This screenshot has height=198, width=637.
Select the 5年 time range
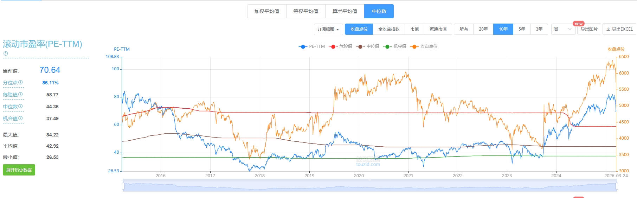pos(522,29)
